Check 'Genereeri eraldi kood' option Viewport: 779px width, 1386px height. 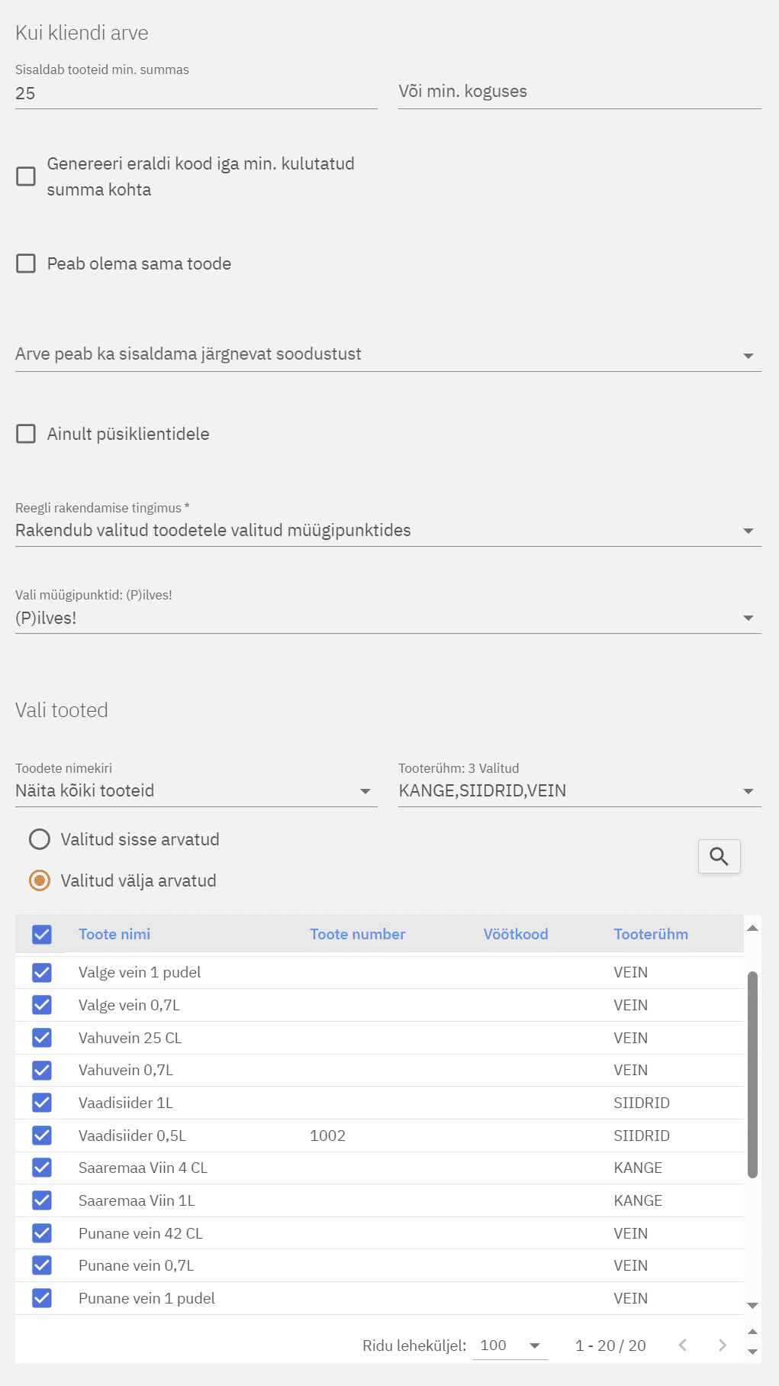tap(26, 176)
